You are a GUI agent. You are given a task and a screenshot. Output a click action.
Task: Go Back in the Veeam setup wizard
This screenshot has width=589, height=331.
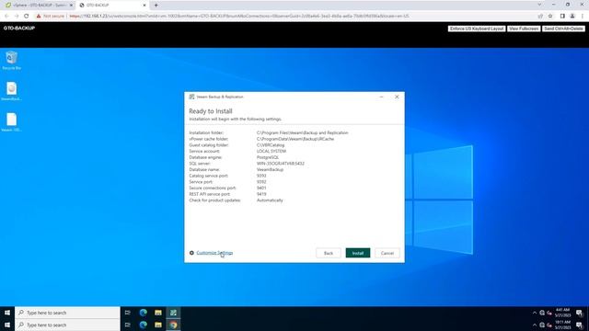pos(329,254)
